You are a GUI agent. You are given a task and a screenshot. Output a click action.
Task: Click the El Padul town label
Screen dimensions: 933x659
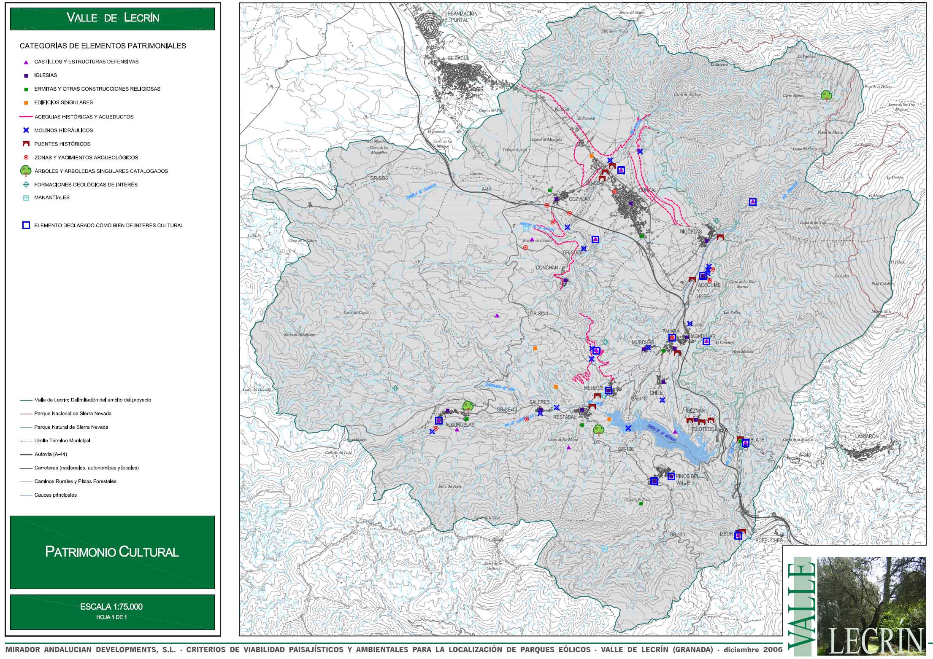[458, 59]
